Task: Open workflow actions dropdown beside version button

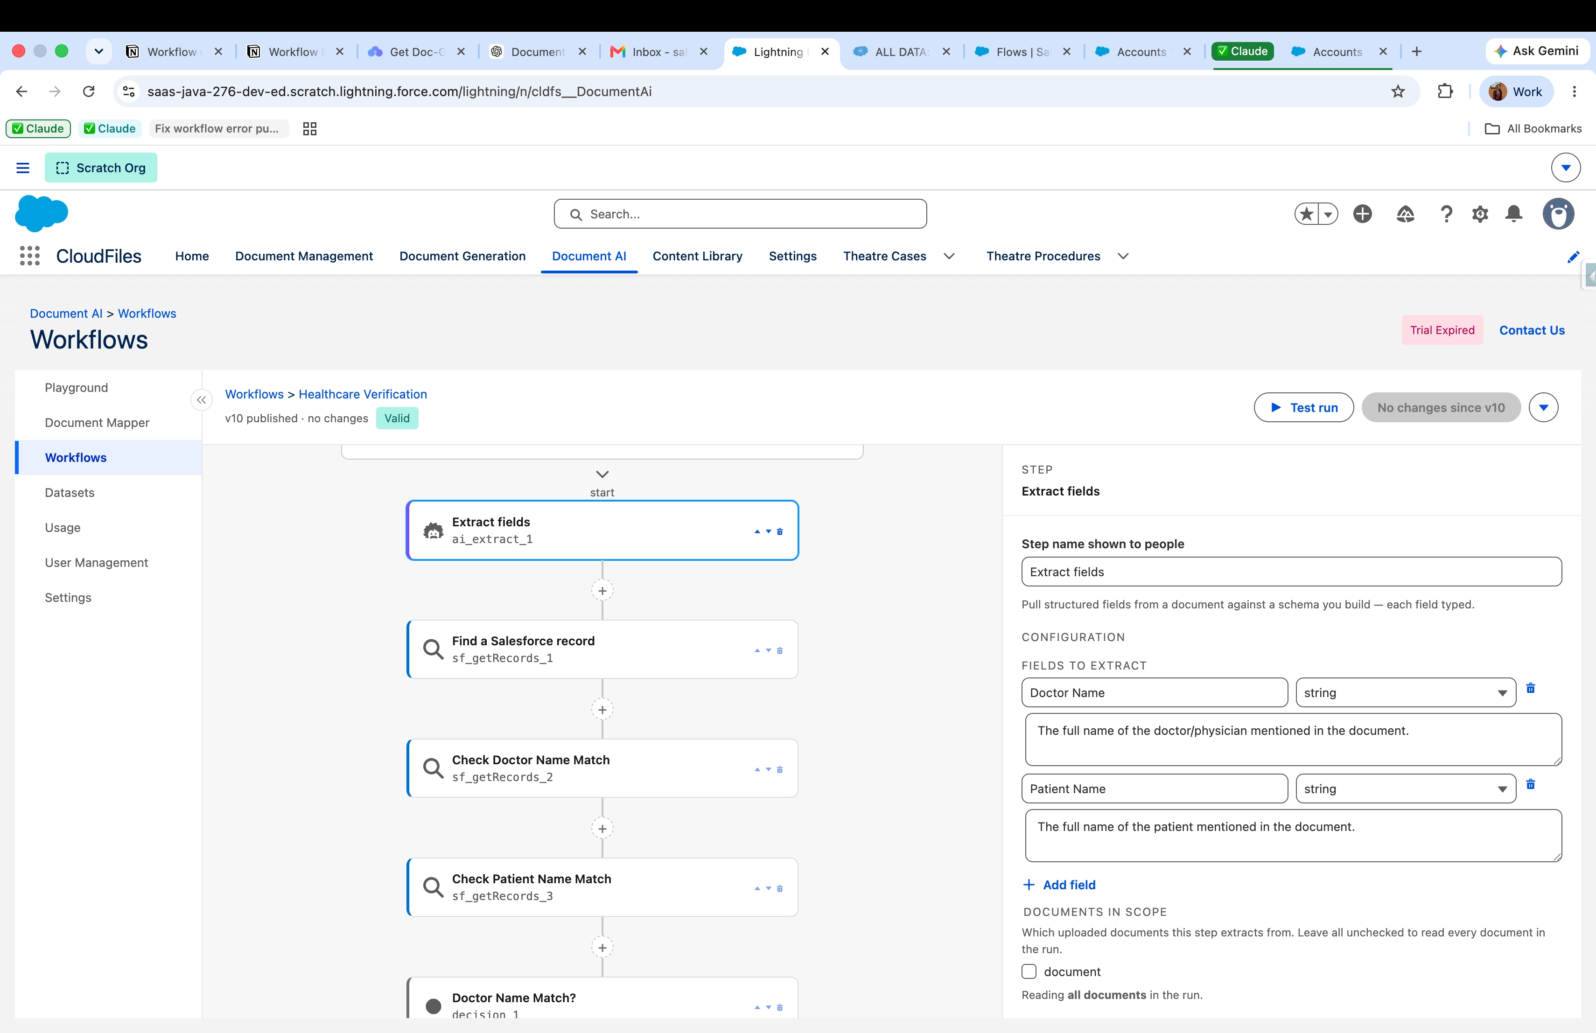Action: [x=1543, y=408]
